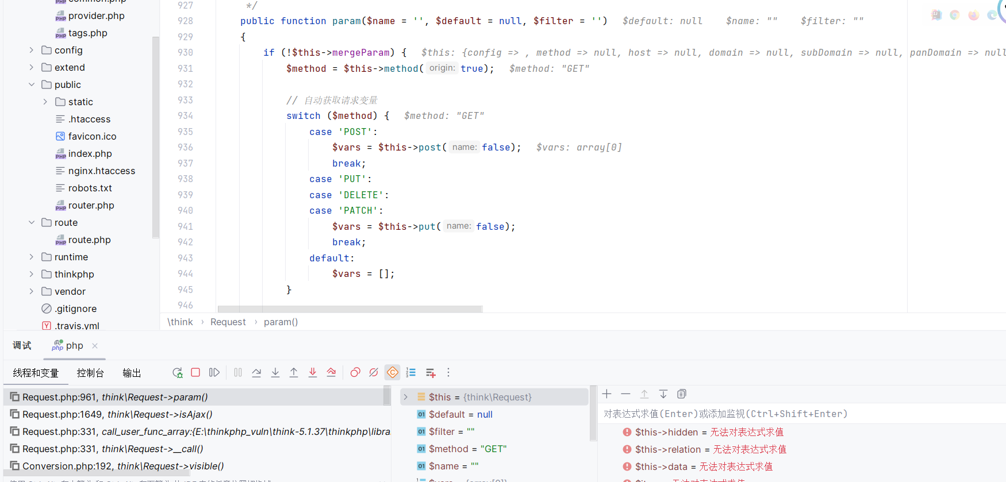Open file in Firefox browser
Image resolution: width=1006 pixels, height=482 pixels.
[x=974, y=15]
